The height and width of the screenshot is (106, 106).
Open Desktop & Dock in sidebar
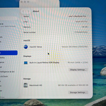point(4,76)
